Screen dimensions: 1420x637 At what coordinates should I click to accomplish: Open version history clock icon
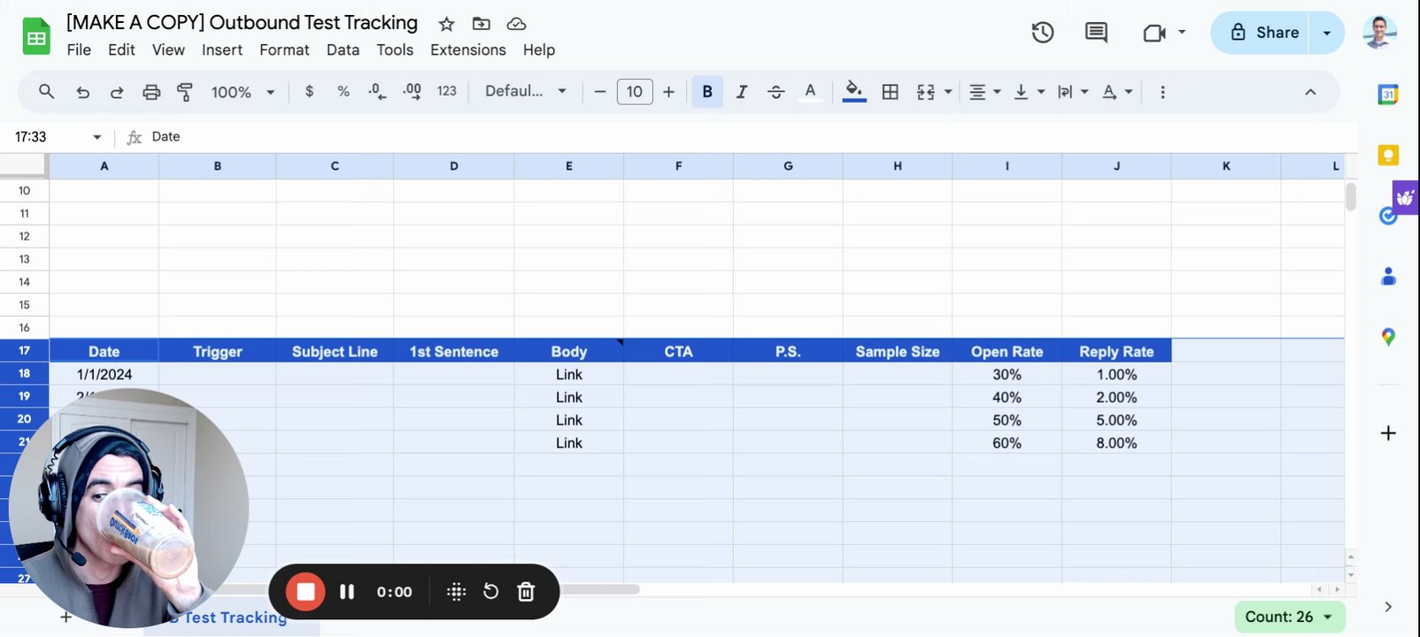click(1043, 33)
